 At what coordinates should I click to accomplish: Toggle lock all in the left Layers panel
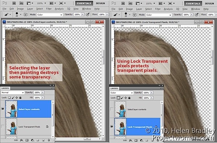click(20, 98)
